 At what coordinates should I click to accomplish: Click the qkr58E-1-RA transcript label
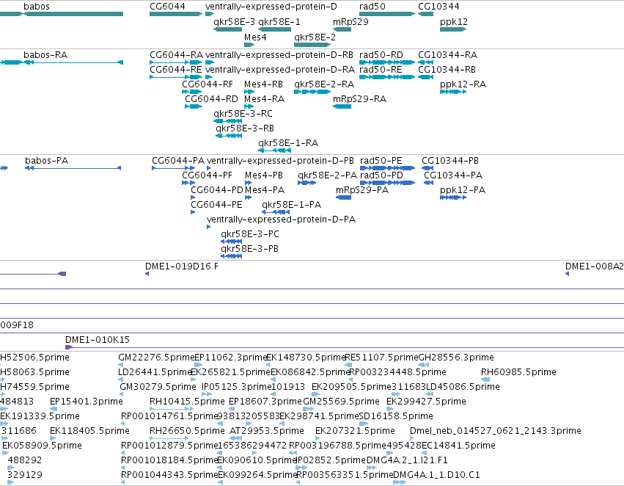pyautogui.click(x=288, y=143)
